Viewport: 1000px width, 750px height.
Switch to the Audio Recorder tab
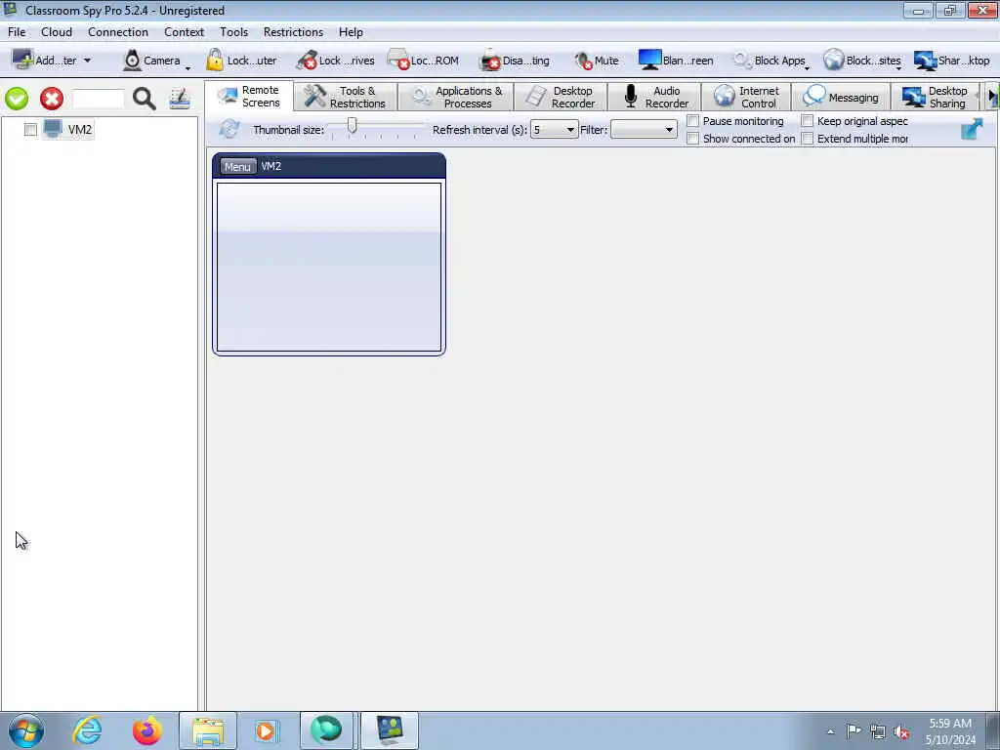point(654,97)
